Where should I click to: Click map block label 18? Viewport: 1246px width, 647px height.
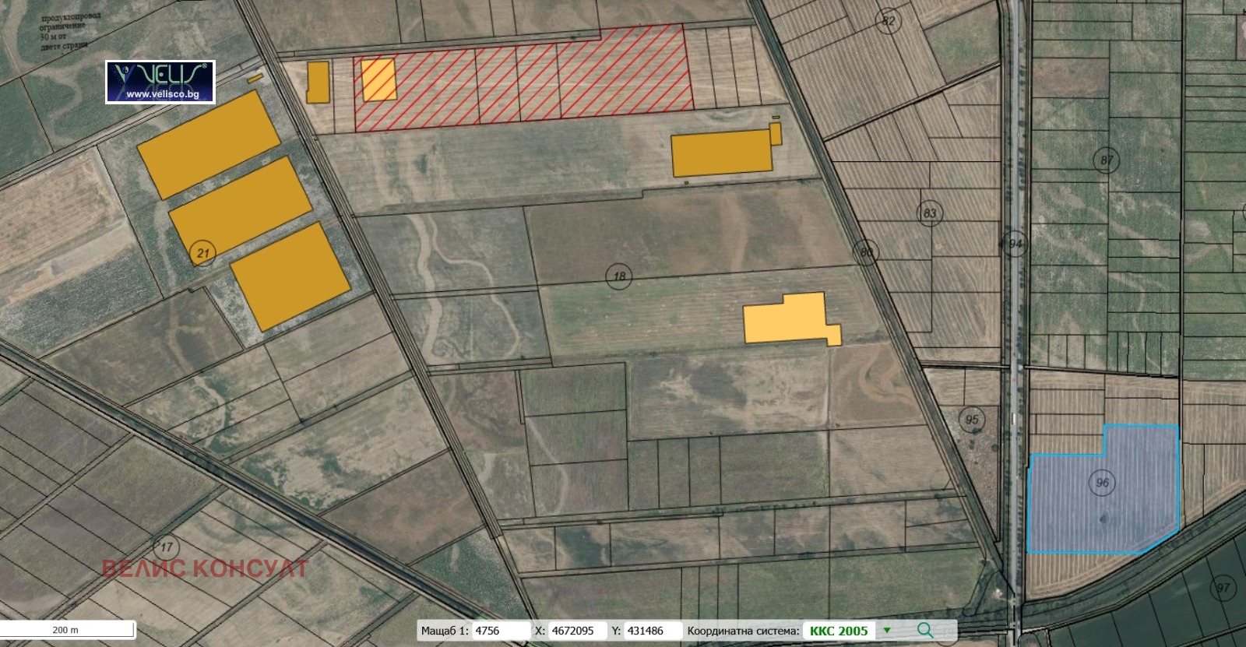(619, 276)
